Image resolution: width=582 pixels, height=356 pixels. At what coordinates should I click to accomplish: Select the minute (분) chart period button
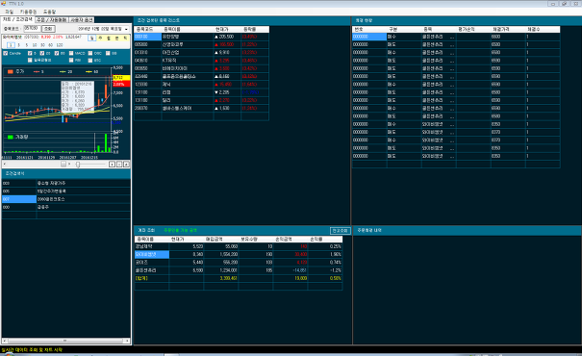[117, 38]
